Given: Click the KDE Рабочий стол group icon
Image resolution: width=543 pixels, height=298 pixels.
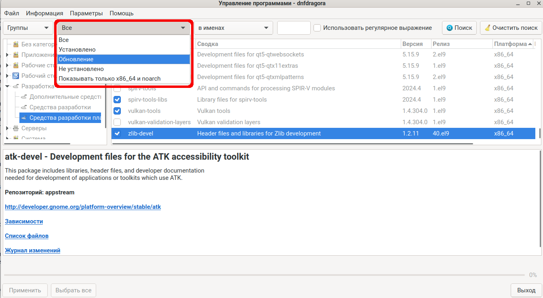Looking at the screenshot, I should pos(16,76).
